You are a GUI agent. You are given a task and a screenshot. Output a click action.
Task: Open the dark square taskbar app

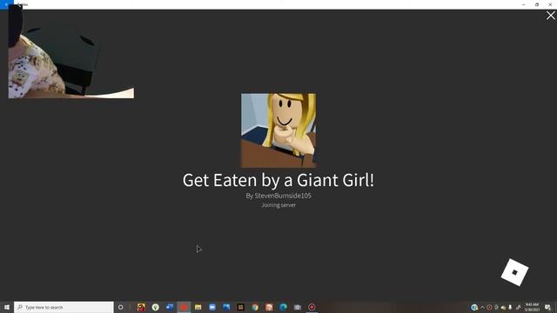[x=241, y=307]
